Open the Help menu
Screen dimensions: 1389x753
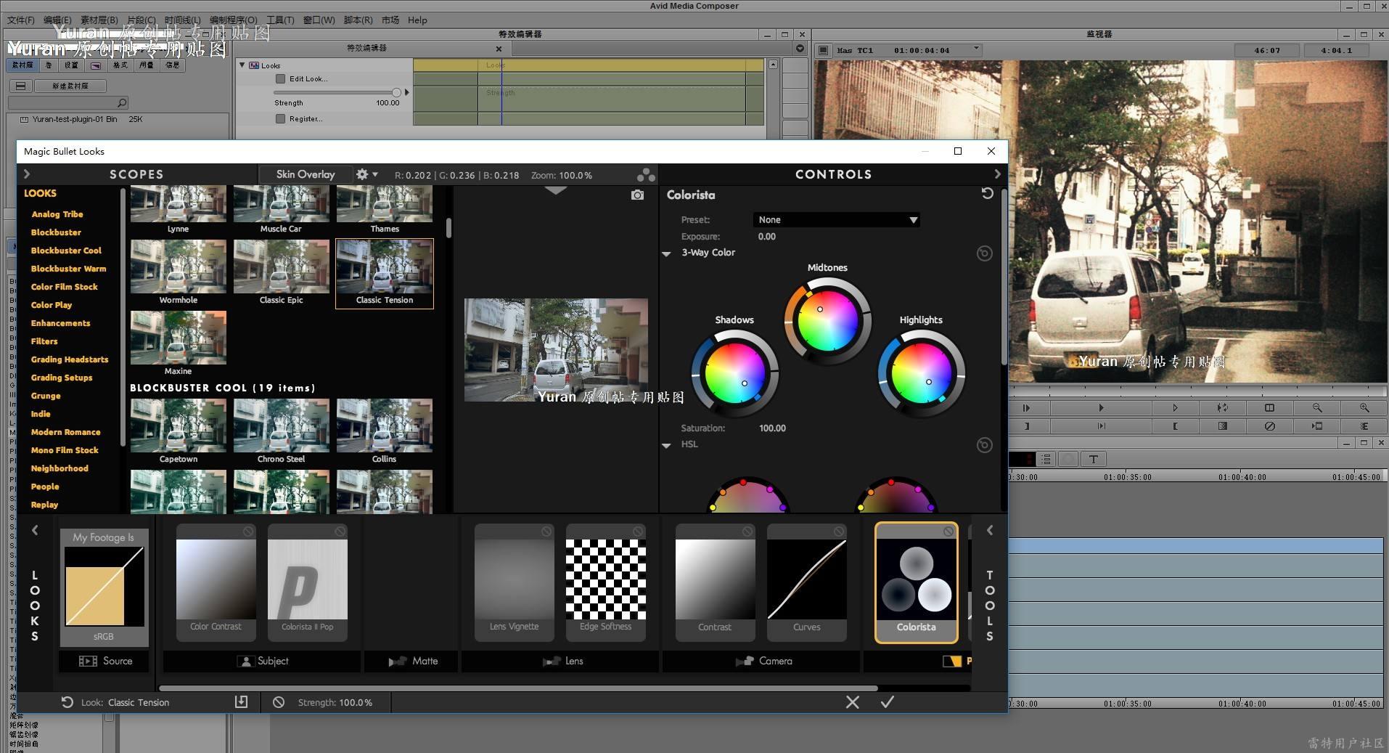tap(417, 20)
